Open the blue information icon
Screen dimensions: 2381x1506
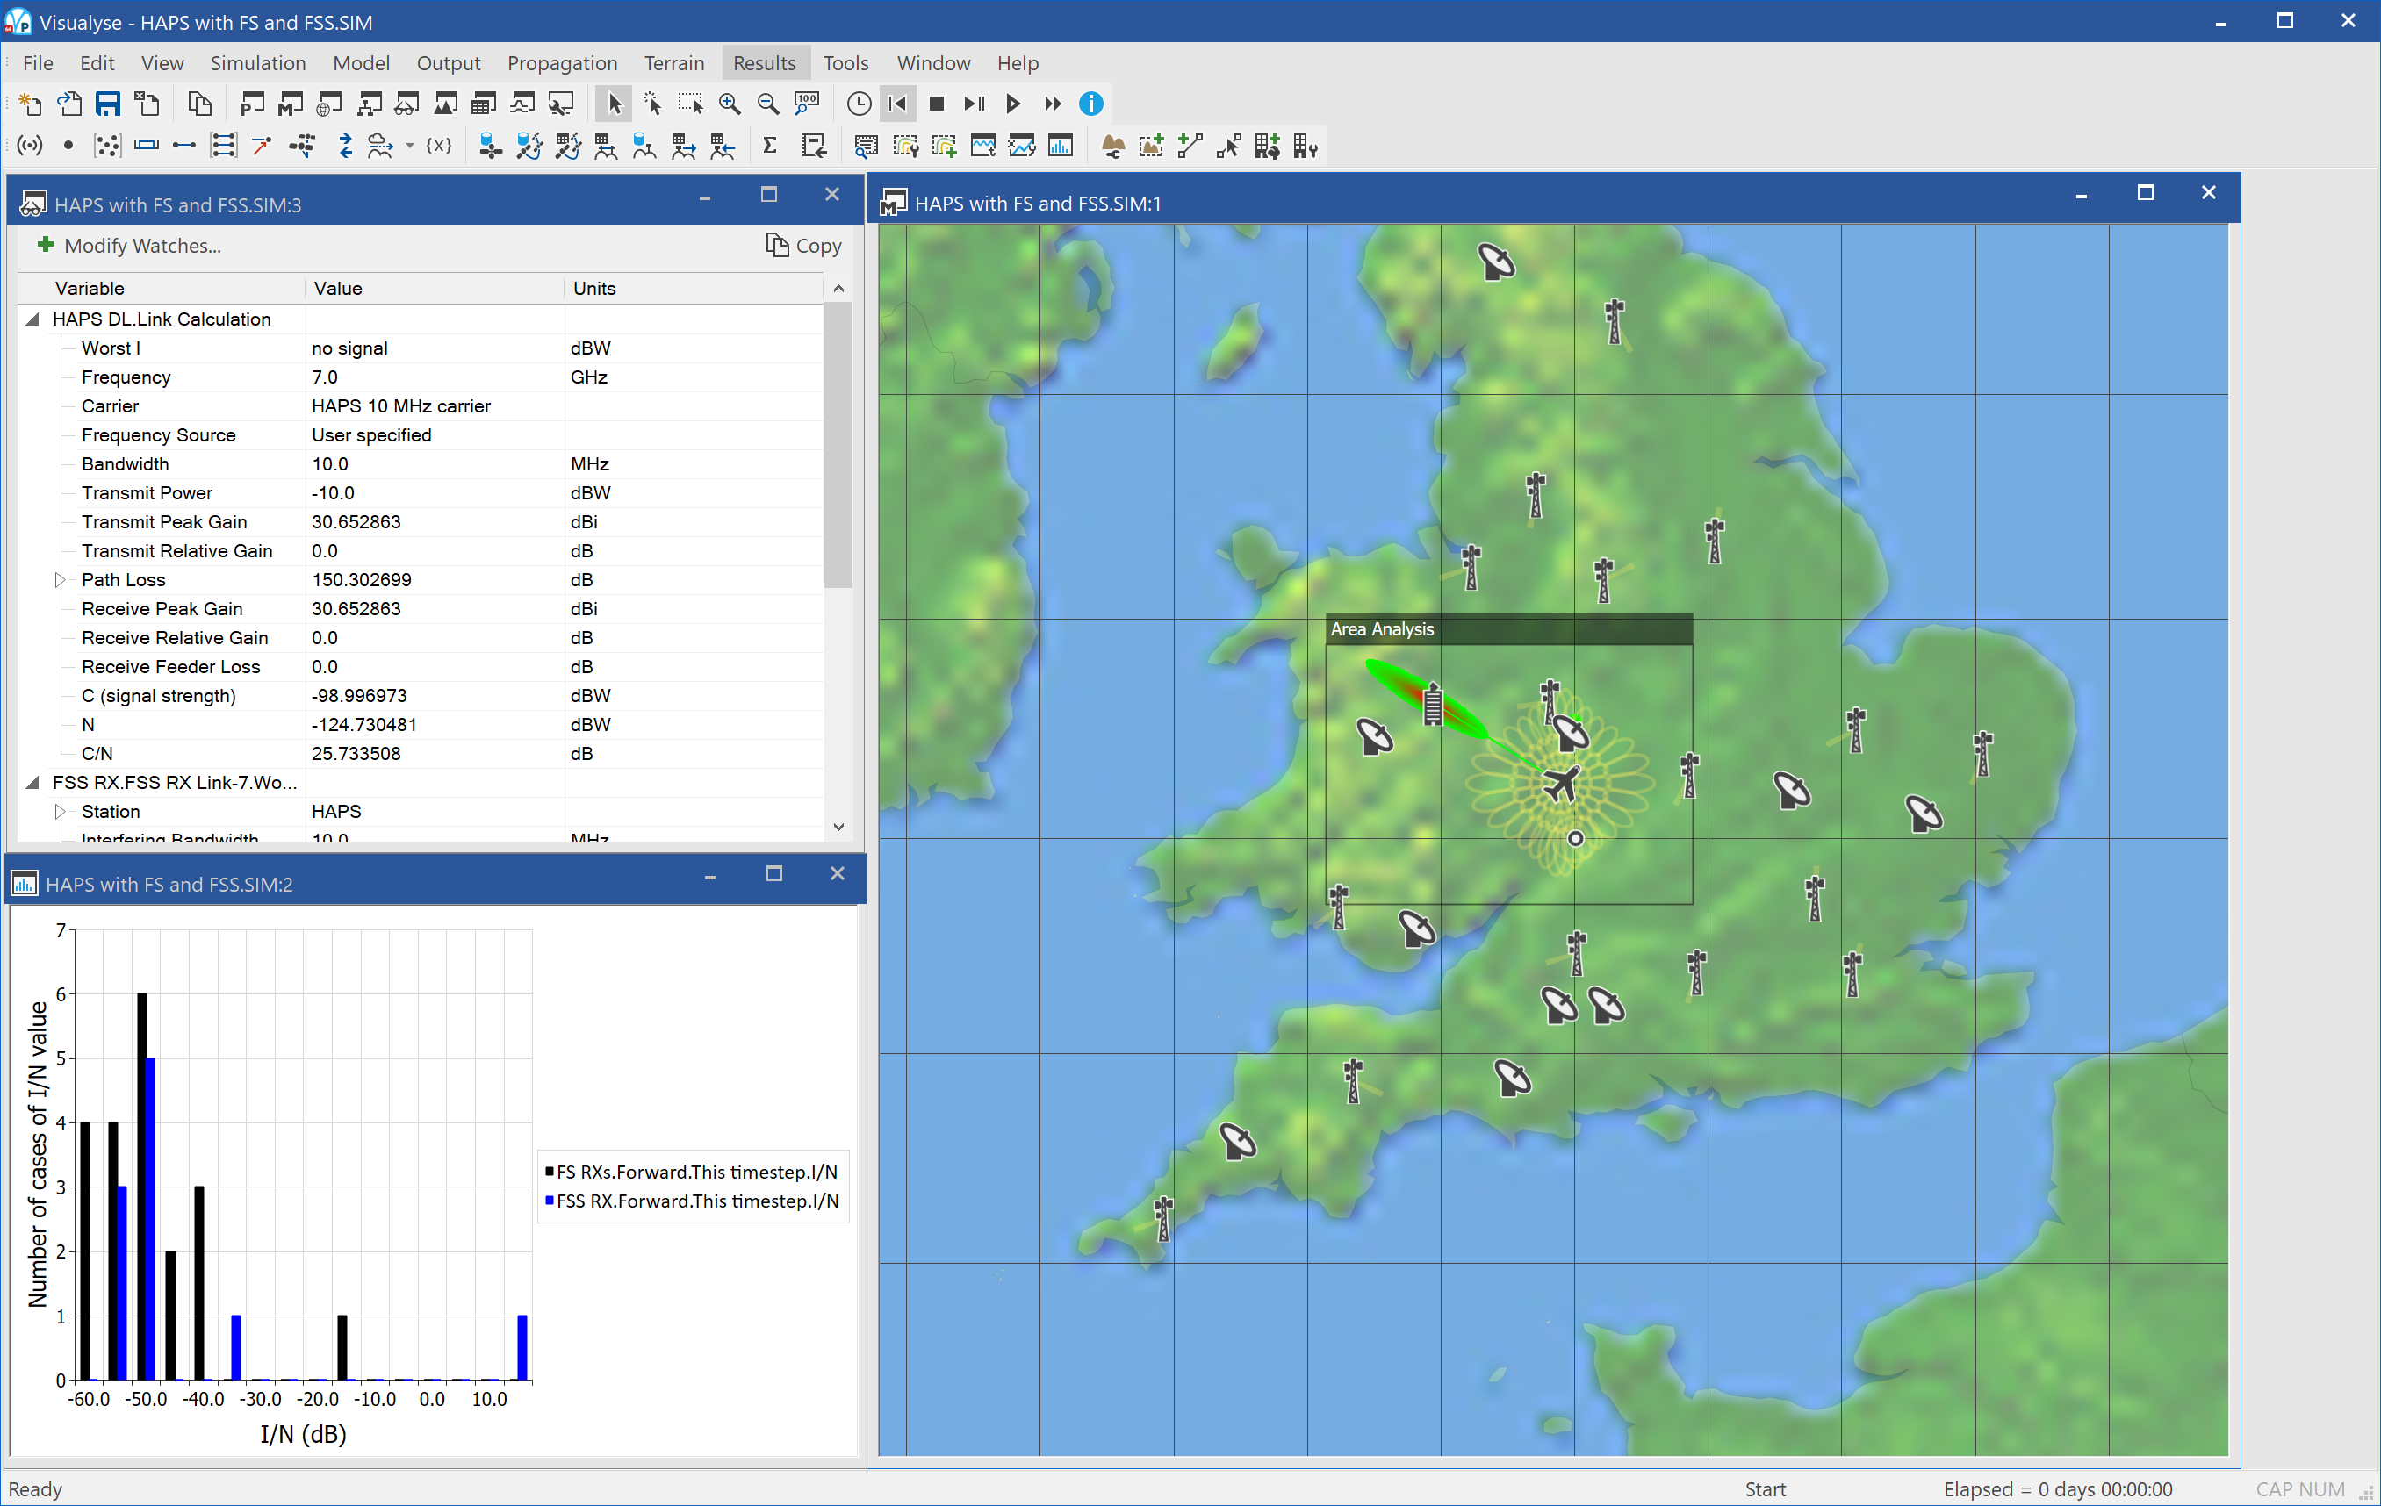1090,104
